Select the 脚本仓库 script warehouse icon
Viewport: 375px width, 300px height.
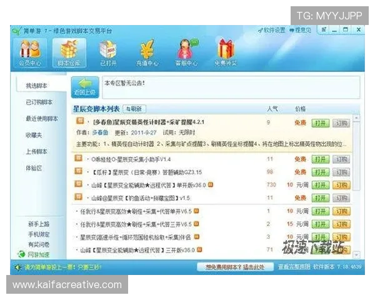click(x=69, y=52)
